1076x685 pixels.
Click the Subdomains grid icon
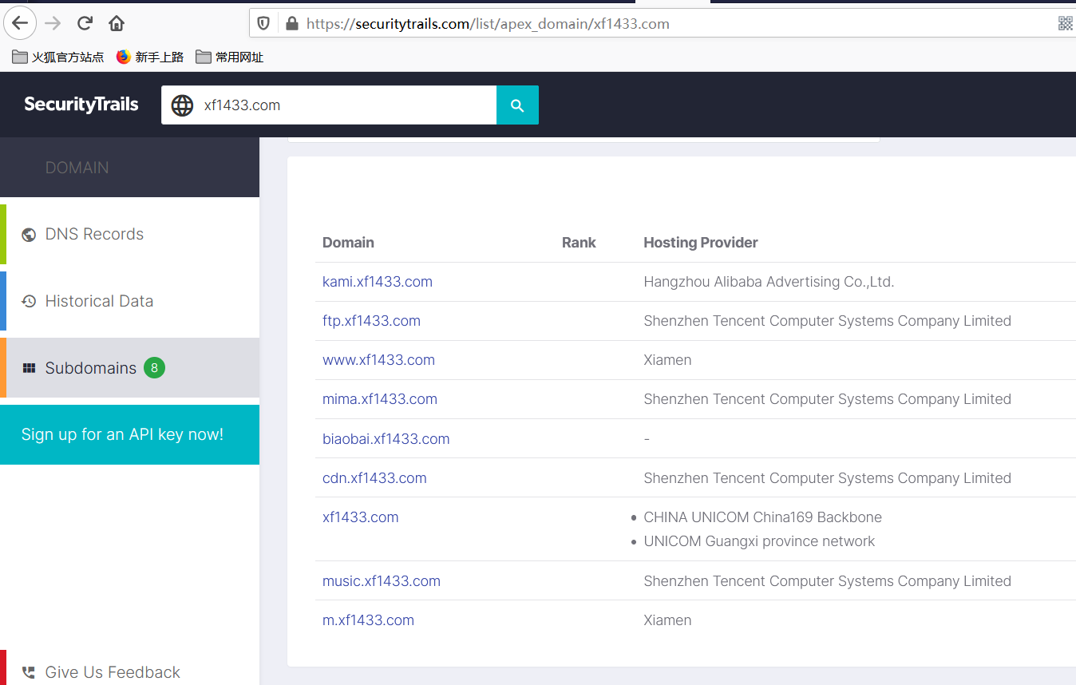pos(29,368)
